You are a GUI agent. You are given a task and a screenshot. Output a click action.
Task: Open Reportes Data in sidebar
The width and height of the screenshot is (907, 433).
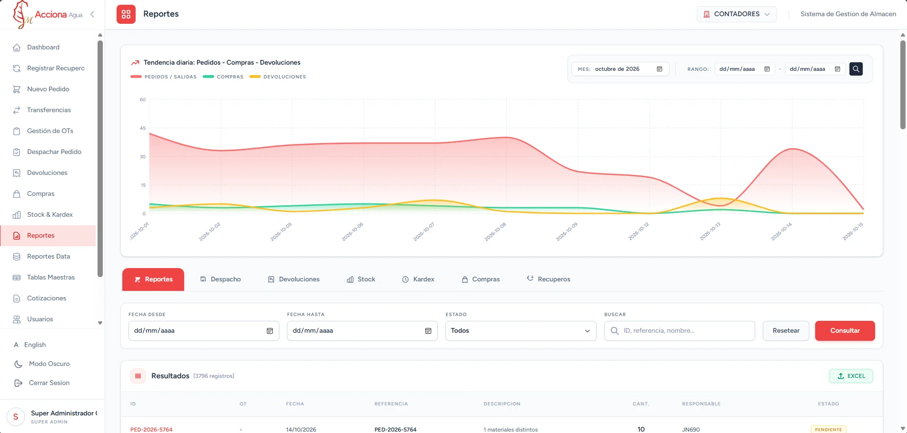tap(48, 257)
